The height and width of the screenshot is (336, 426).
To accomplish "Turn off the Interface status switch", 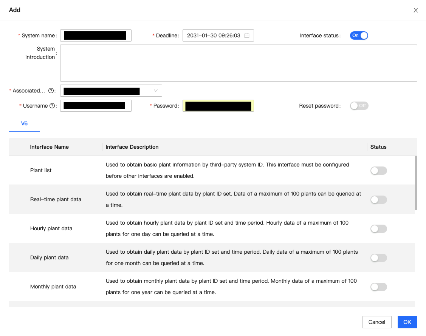I will pos(359,35).
